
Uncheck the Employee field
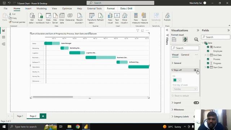tap(208, 51)
